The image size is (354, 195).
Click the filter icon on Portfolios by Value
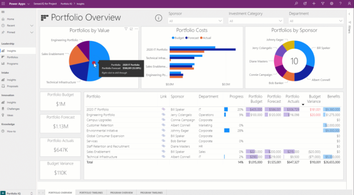pyautogui.click(x=126, y=29)
